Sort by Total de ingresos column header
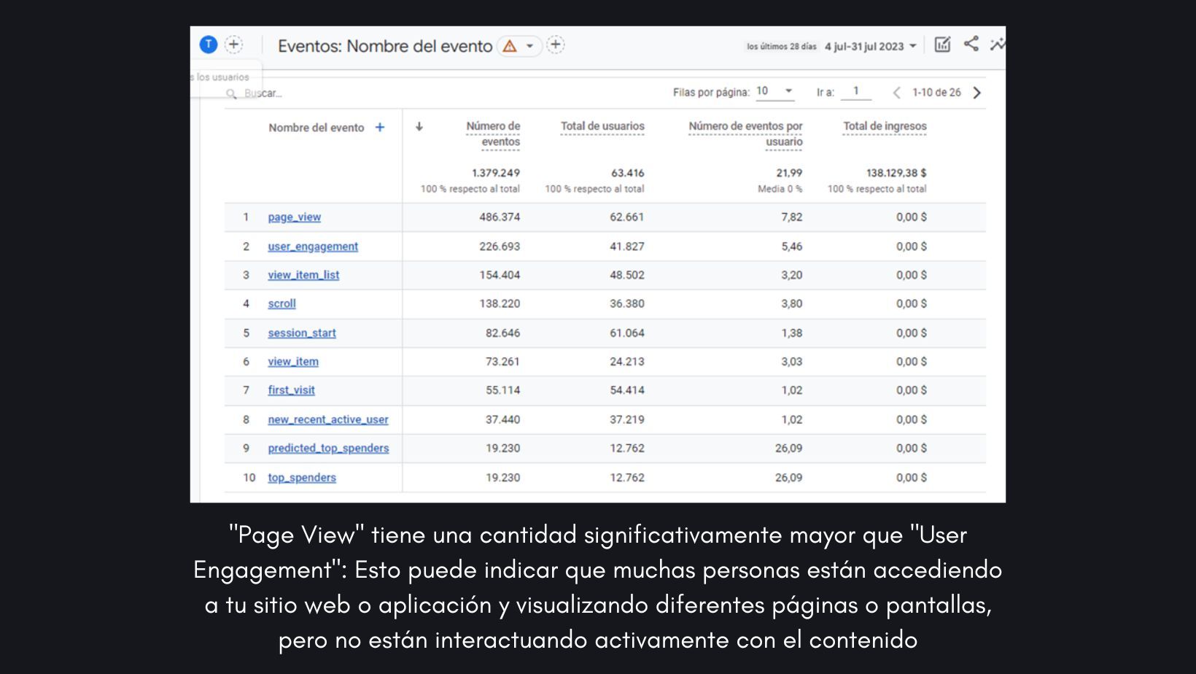Viewport: 1196px width, 674px height. click(885, 126)
